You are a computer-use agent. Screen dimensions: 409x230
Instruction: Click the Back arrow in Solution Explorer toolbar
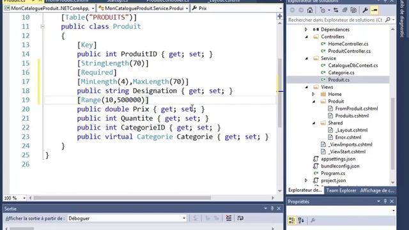click(293, 10)
